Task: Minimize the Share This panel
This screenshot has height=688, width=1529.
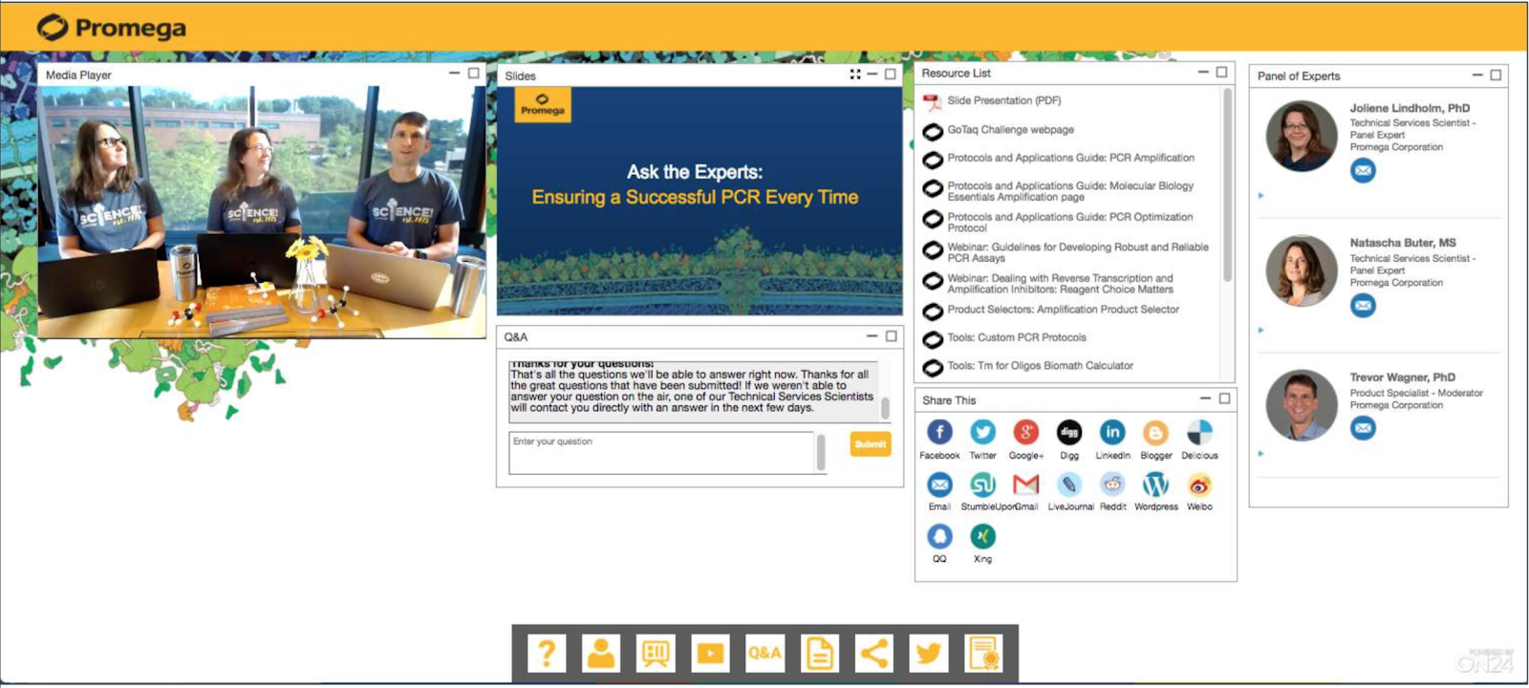Action: tap(1205, 398)
